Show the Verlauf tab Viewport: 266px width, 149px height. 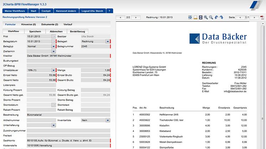point(68,24)
